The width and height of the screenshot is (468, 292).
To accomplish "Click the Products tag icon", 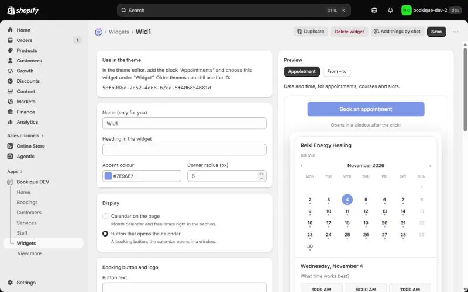I will [11, 50].
